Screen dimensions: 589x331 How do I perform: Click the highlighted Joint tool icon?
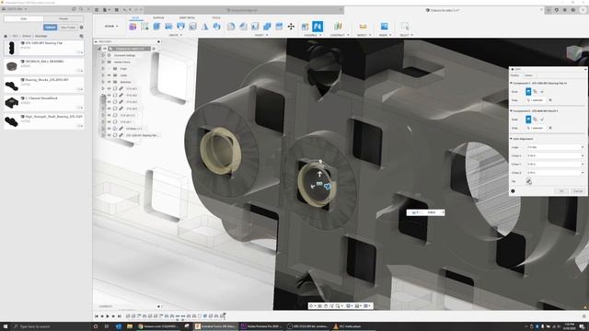click(318, 27)
